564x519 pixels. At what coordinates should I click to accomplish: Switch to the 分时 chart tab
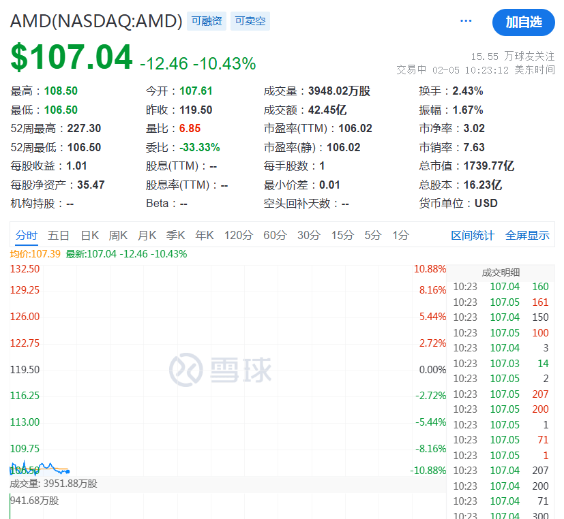(28, 235)
